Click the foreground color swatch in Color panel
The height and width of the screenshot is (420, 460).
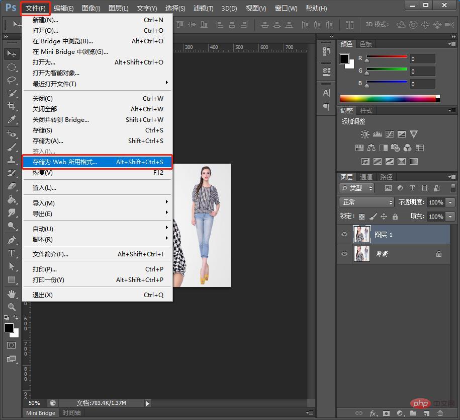[344, 59]
